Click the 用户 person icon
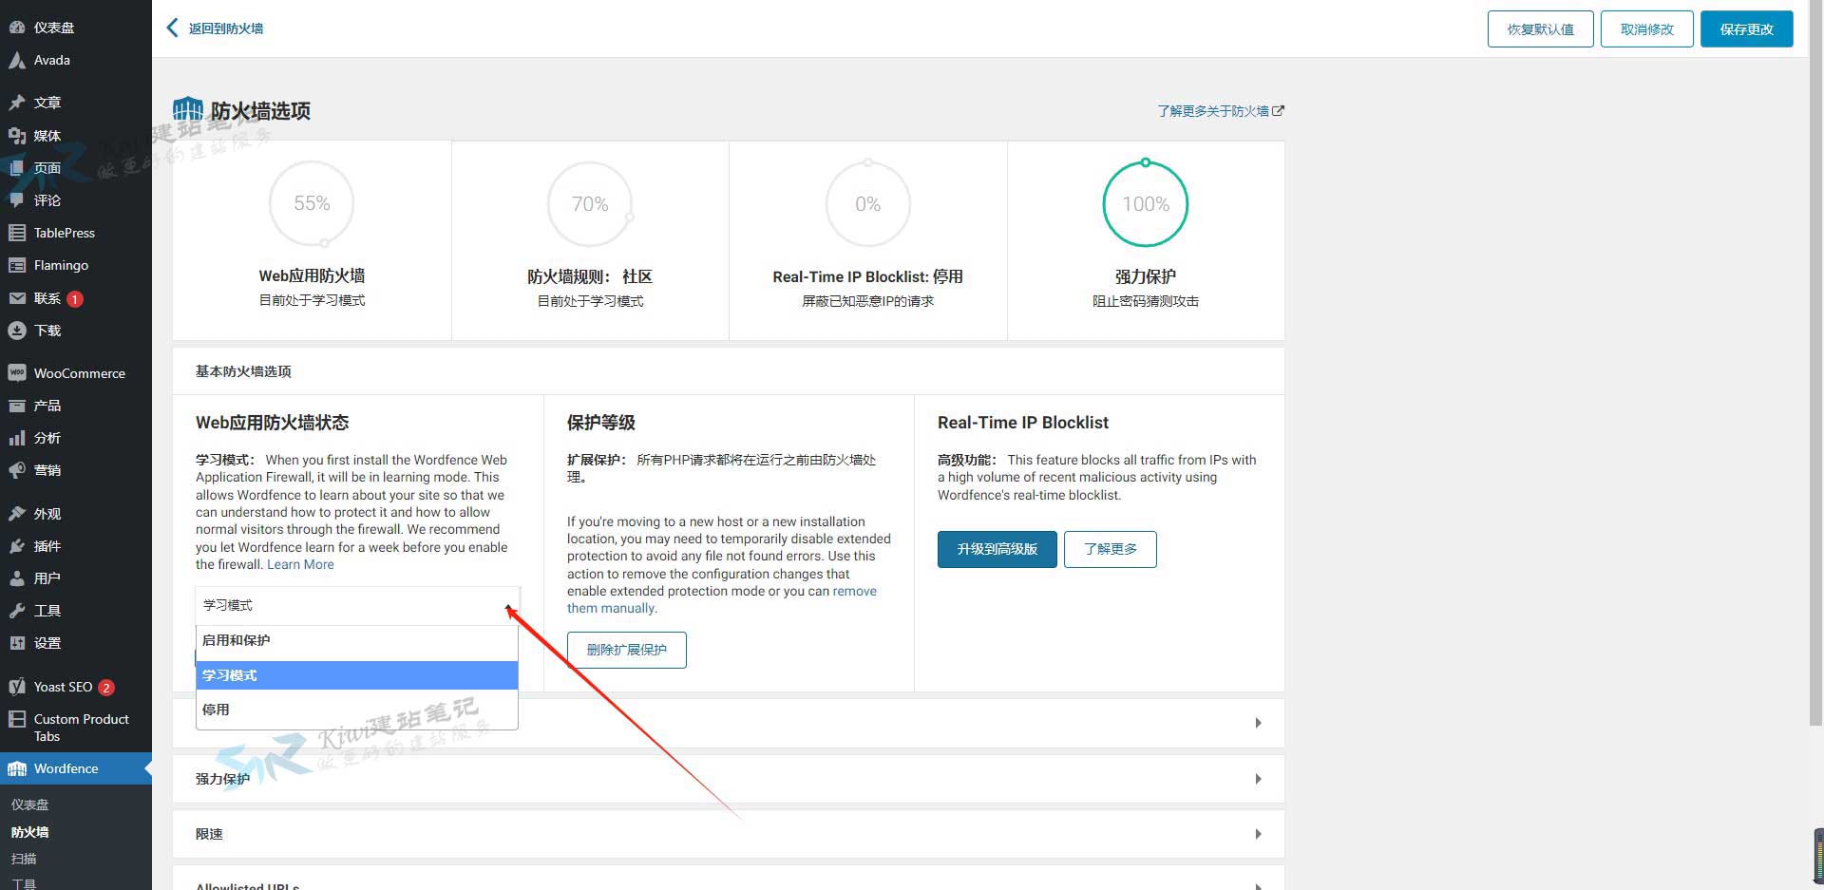This screenshot has width=1824, height=890. tap(17, 578)
